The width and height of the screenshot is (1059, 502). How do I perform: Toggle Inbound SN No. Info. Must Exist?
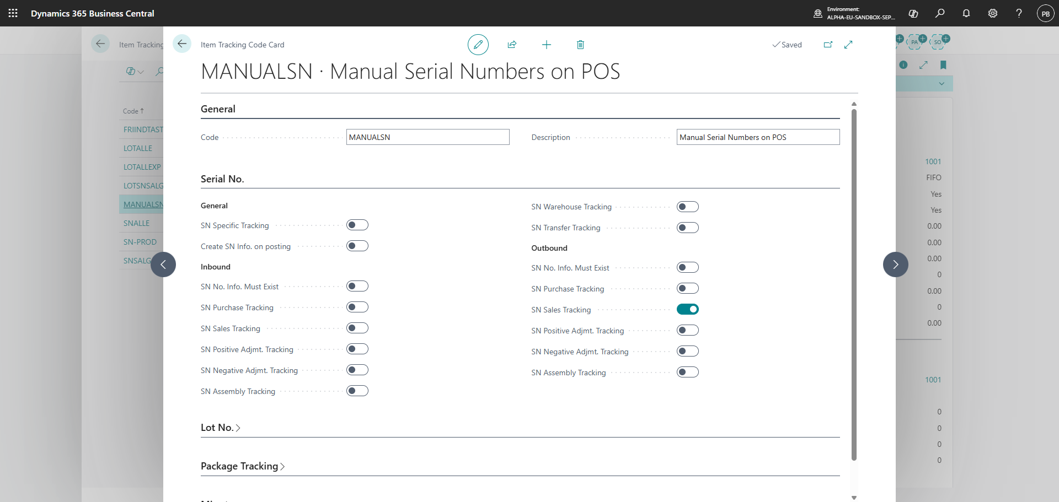click(357, 286)
